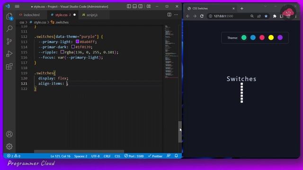Click the site info icon in the address bar
This screenshot has width=303, height=170.
210,16
